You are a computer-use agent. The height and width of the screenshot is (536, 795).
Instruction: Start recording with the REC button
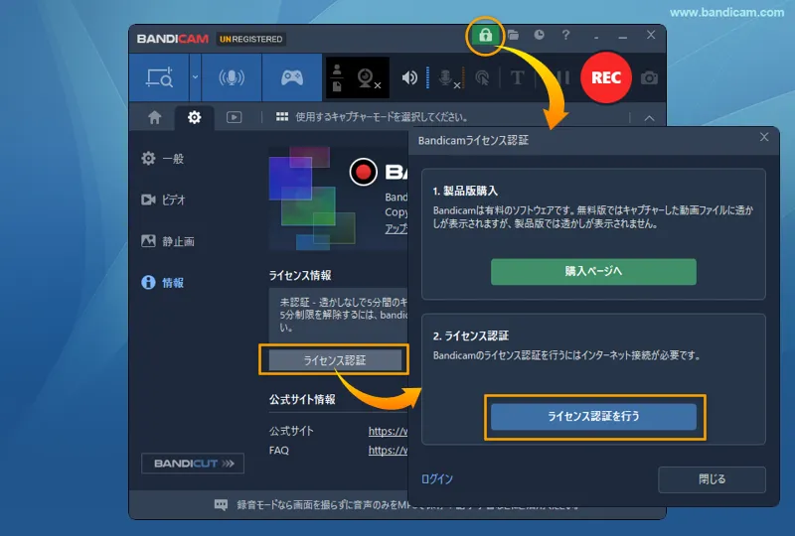tap(606, 77)
